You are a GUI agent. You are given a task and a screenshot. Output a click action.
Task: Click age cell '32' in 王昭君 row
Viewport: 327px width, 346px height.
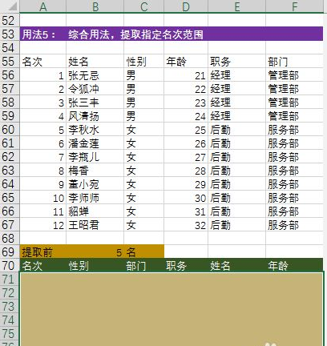[x=186, y=224]
